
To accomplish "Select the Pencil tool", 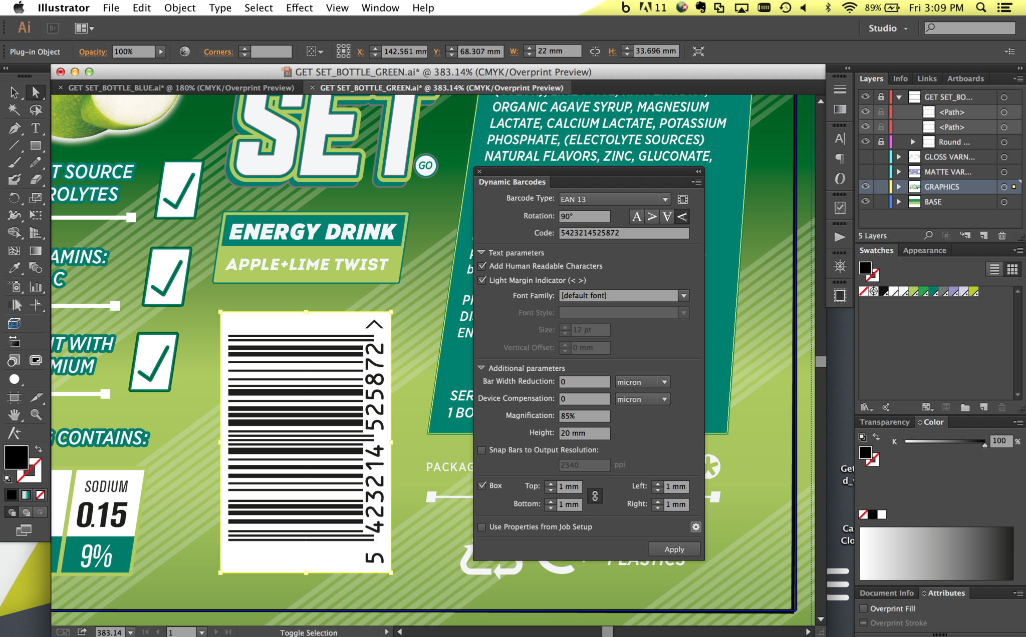I will click(x=36, y=163).
